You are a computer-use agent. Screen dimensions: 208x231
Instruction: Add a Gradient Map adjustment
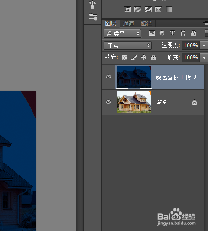169,9
